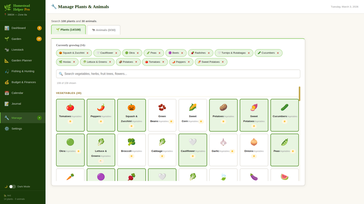Remove Cauliflower chip with its x
This screenshot has width=364, height=204.
[x=116, y=53]
